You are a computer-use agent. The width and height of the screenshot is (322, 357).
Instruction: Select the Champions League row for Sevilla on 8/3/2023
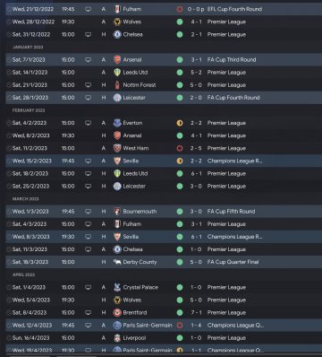pos(164,237)
